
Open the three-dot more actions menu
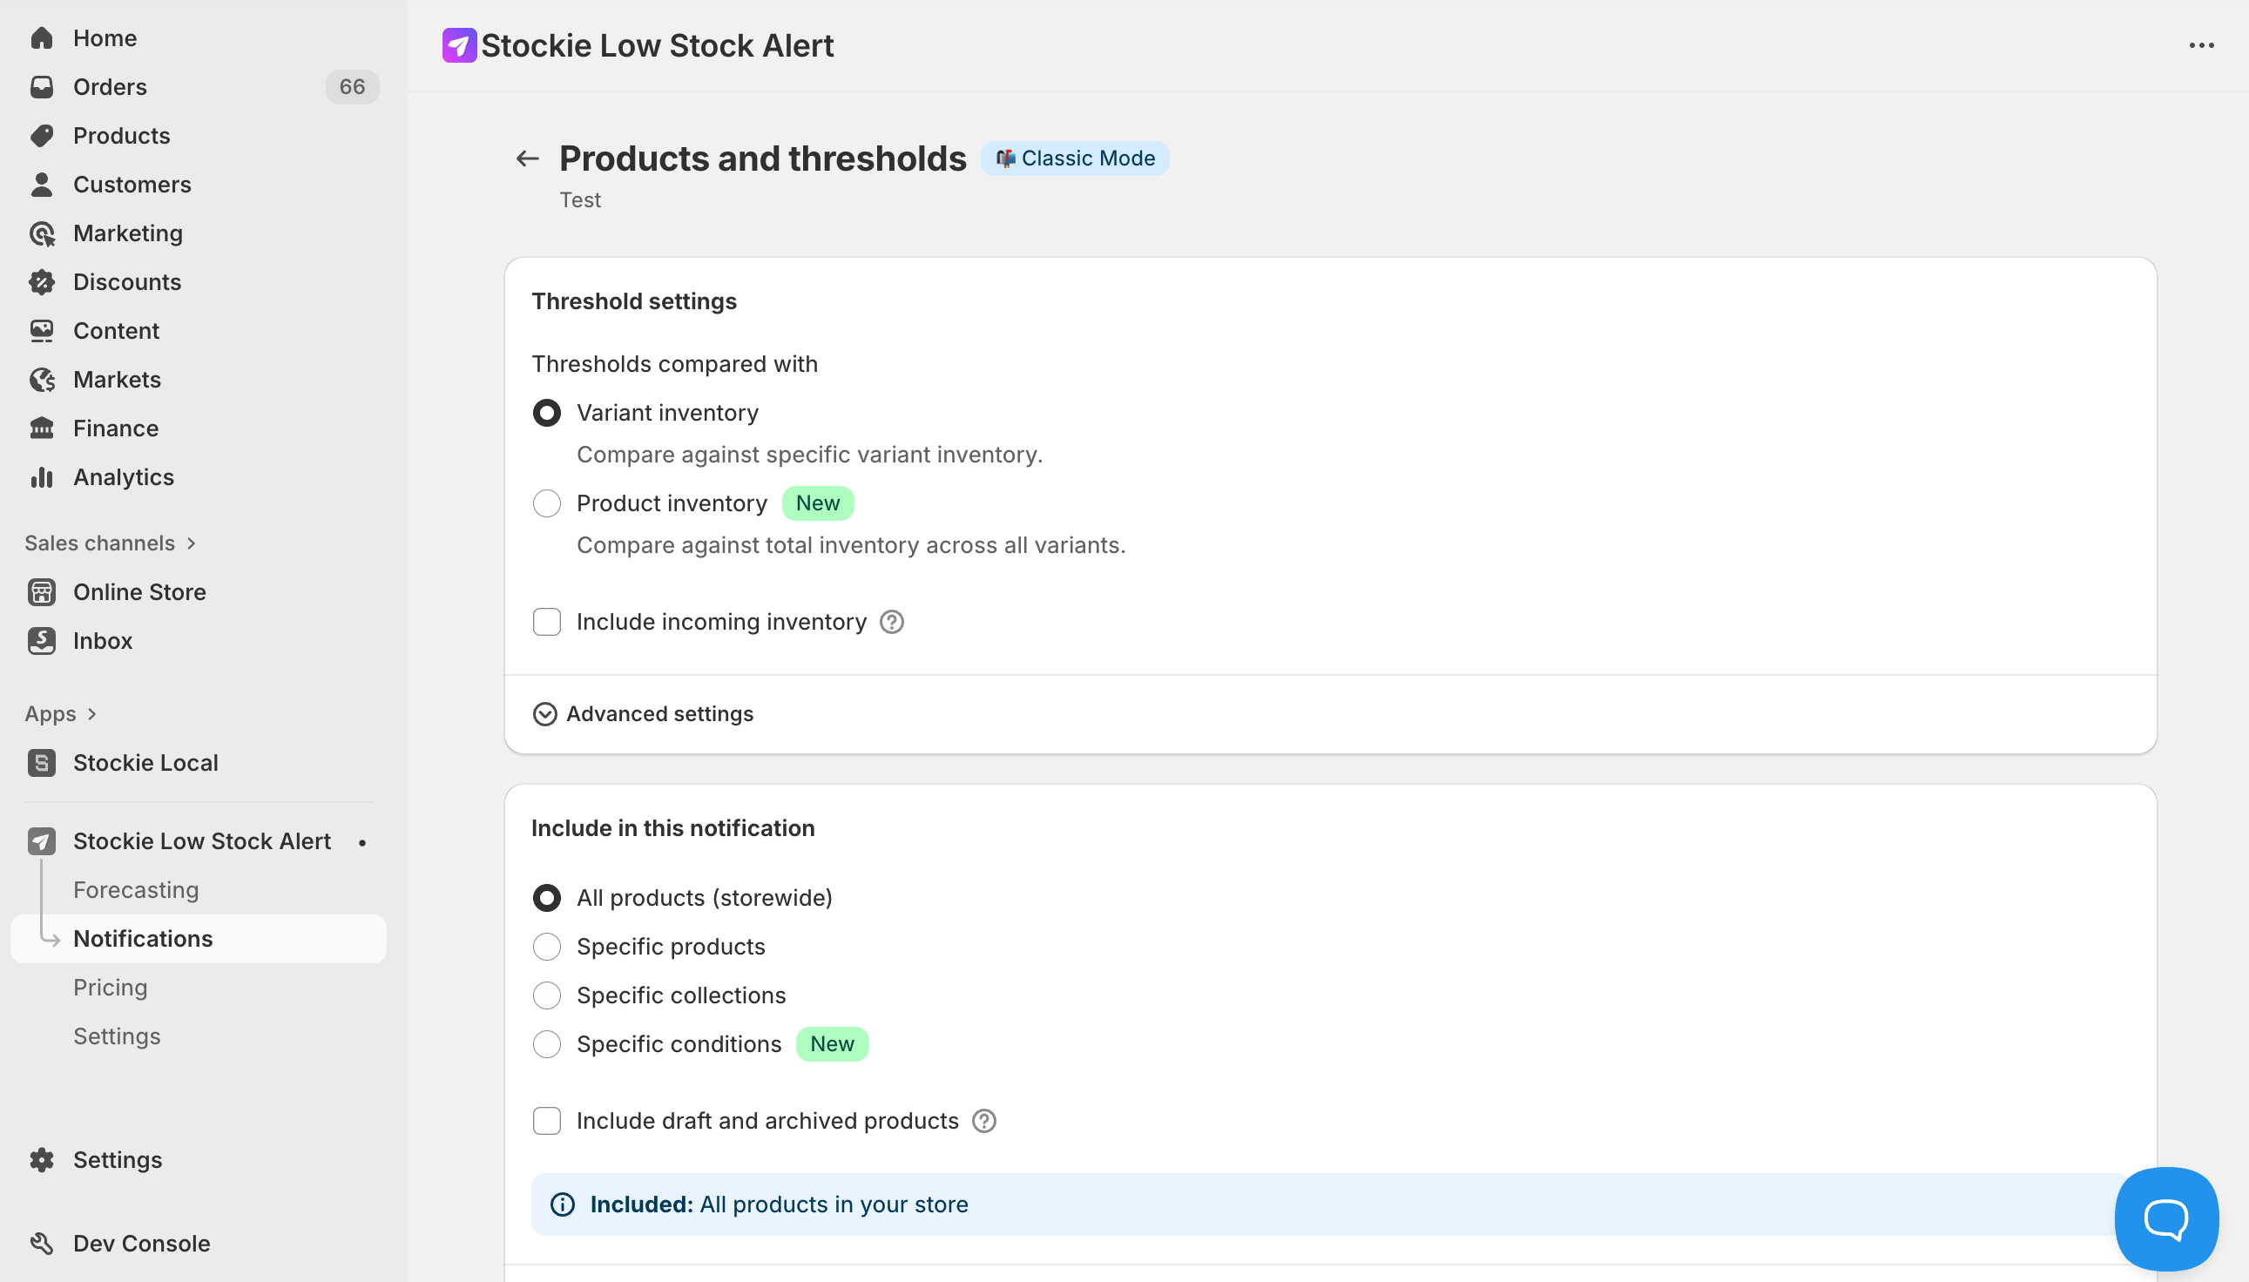2200,46
